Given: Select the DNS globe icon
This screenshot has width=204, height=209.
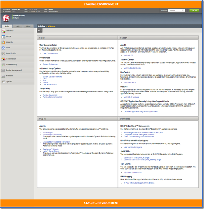Looking at the screenshot, I should point(3,48).
